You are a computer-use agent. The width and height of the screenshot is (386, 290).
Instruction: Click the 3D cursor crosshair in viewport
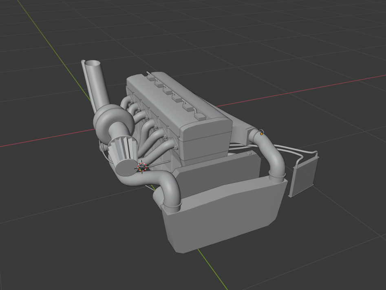[x=142, y=167]
